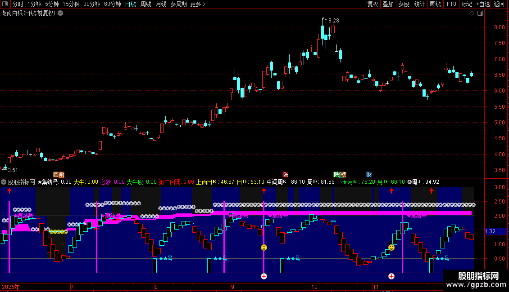Click the blue 财 event marker
The height and width of the screenshot is (292, 509).
[369, 175]
